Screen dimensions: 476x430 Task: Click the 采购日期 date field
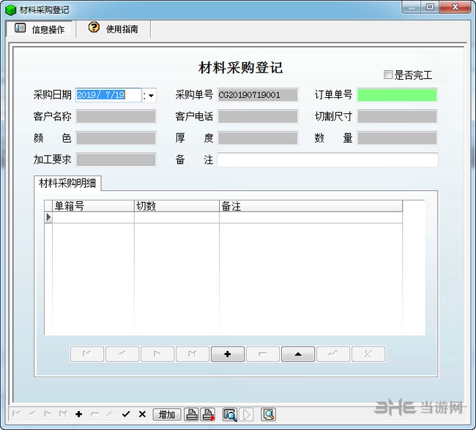(108, 95)
